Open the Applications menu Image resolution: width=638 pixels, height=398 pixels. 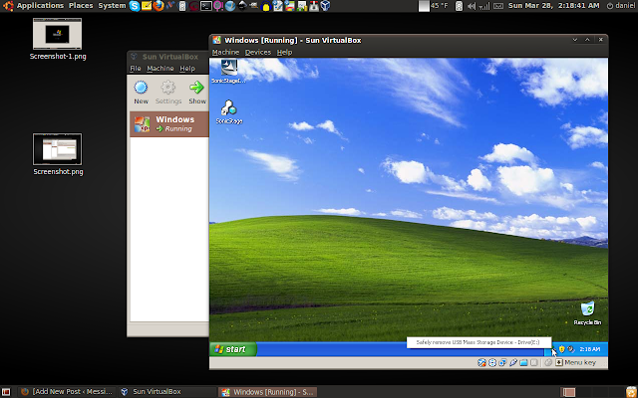40,6
